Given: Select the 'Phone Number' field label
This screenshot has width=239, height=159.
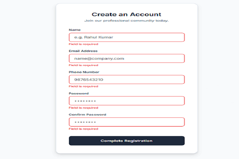Looking at the screenshot, I should 84,72.
